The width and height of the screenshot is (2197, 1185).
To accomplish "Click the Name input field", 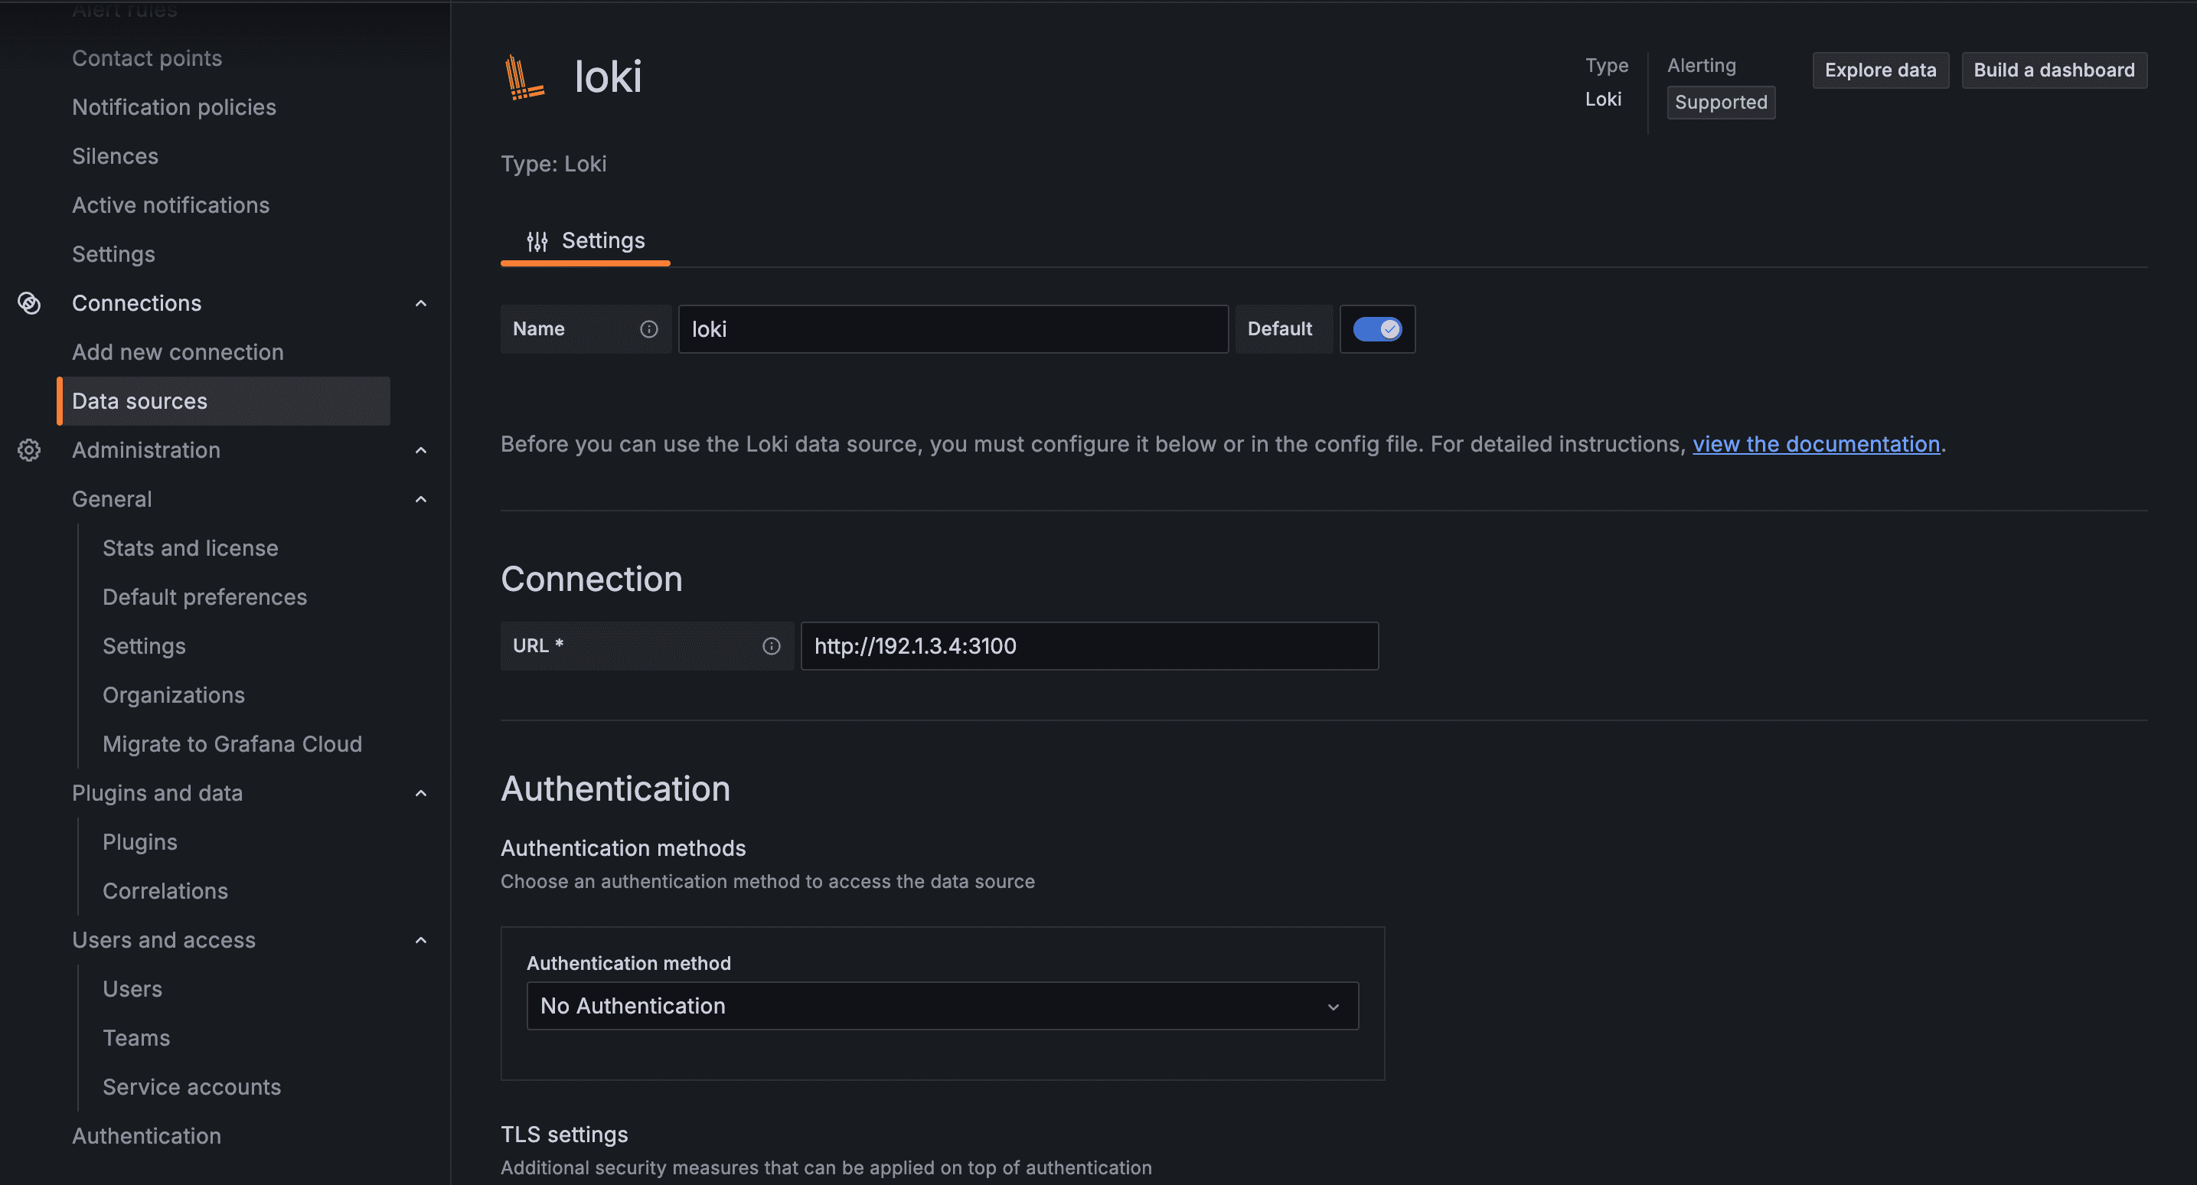I will click(954, 329).
